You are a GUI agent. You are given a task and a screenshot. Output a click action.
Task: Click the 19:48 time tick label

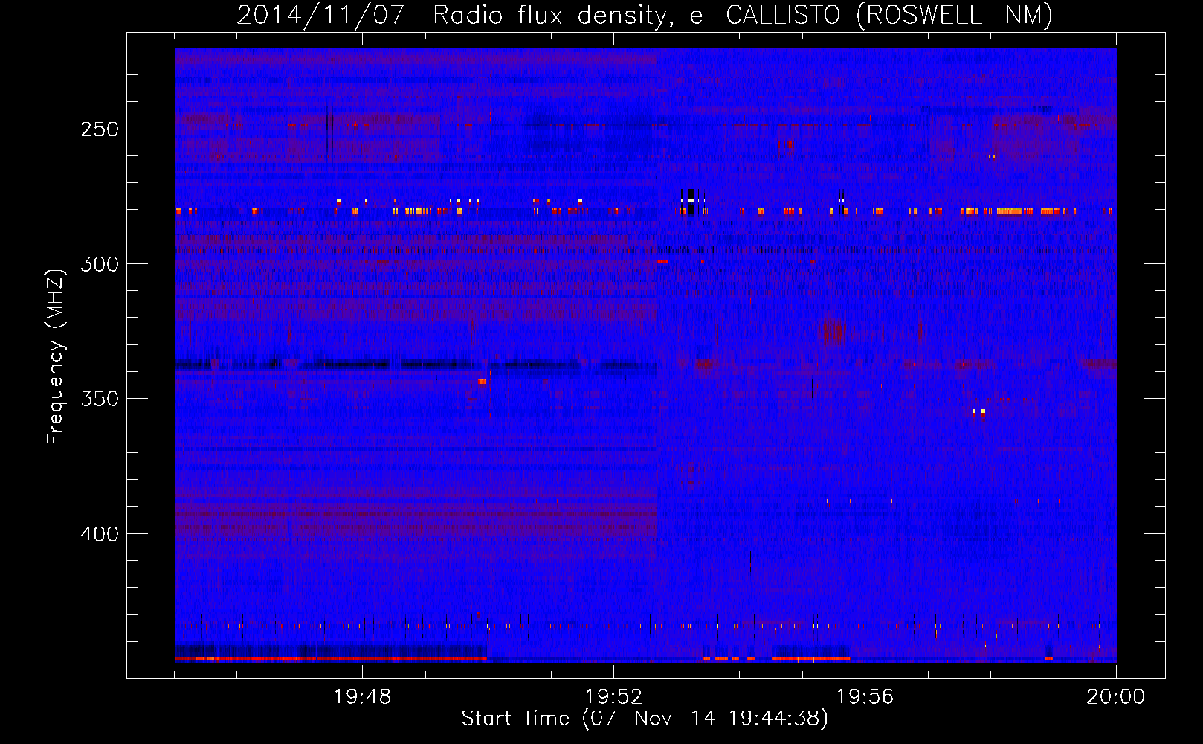pos(363,697)
